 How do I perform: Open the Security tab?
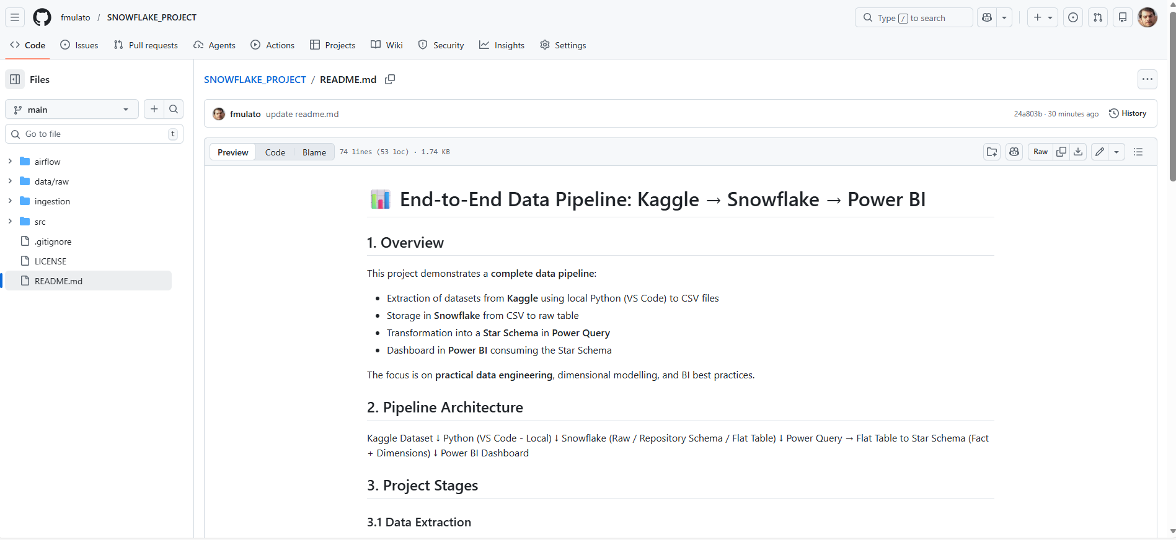click(441, 45)
